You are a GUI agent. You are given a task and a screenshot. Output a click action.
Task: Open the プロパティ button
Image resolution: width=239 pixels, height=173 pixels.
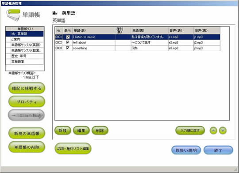pyautogui.click(x=27, y=102)
